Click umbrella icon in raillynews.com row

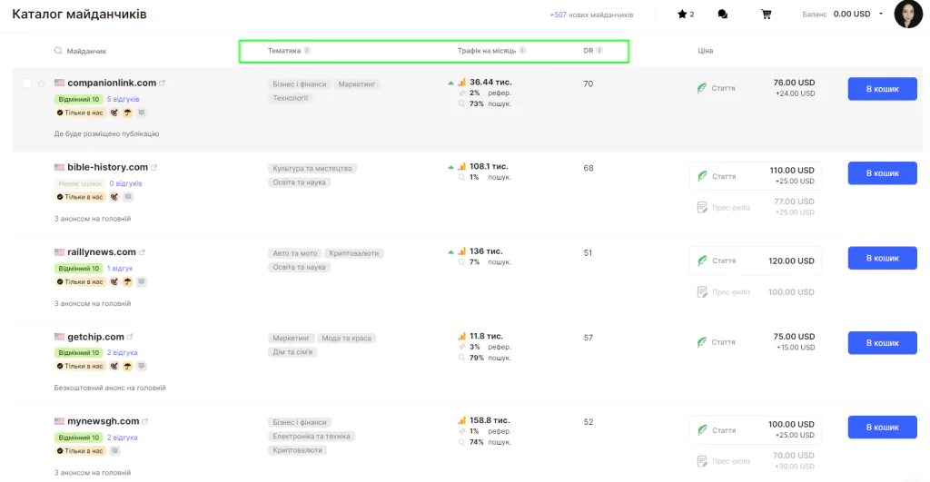(x=127, y=281)
